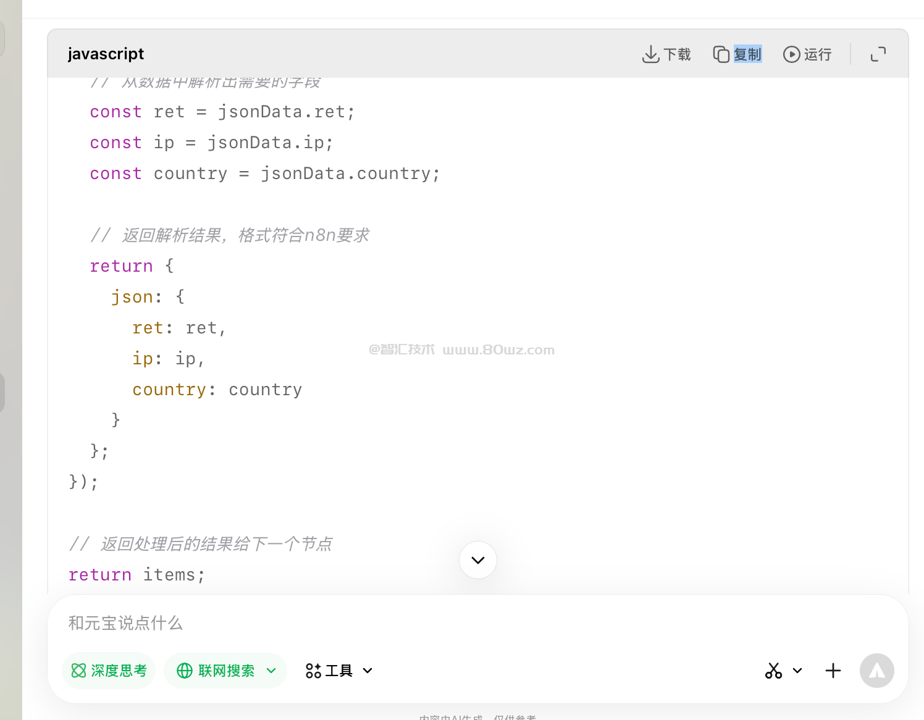Click the 工具 grid icon
Screen dimensions: 924x720
(313, 671)
